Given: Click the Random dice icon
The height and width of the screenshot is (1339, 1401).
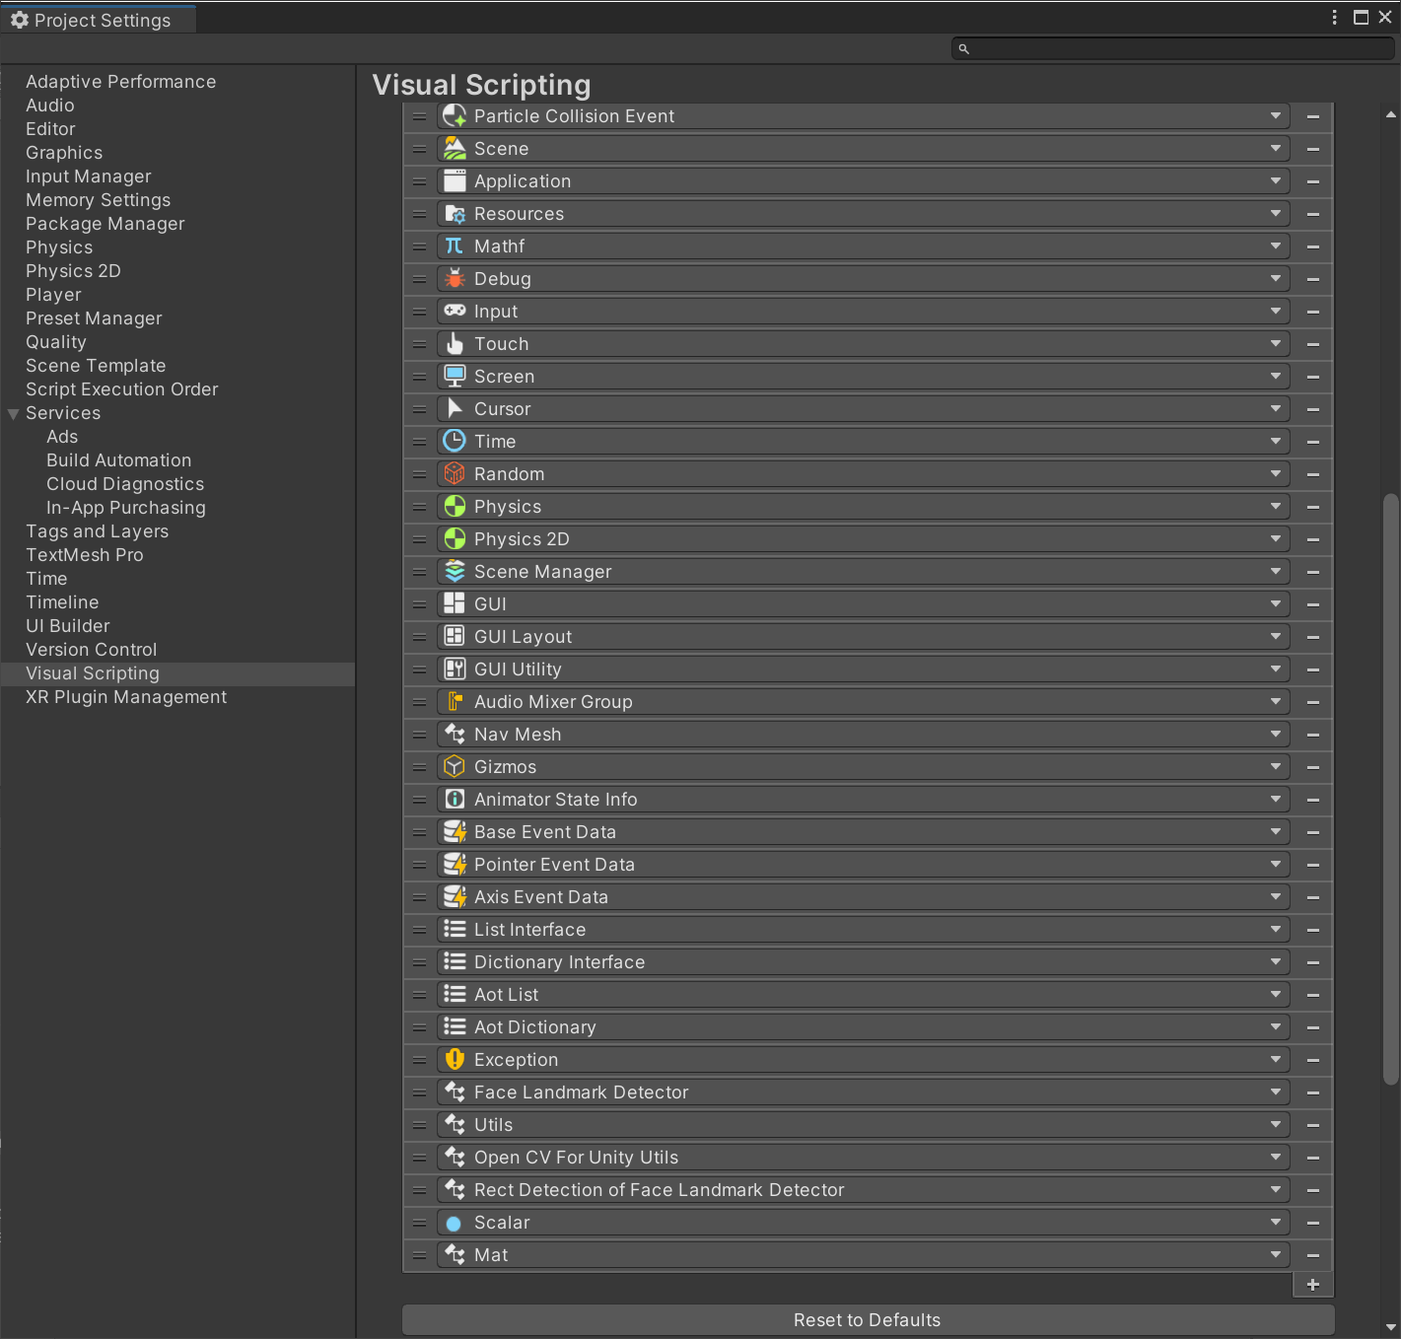Looking at the screenshot, I should [x=455, y=474].
